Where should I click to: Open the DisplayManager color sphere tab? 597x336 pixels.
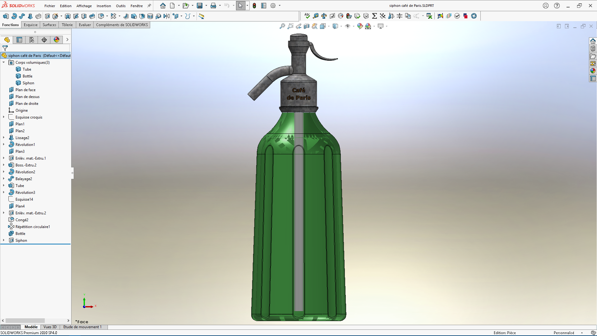57,40
